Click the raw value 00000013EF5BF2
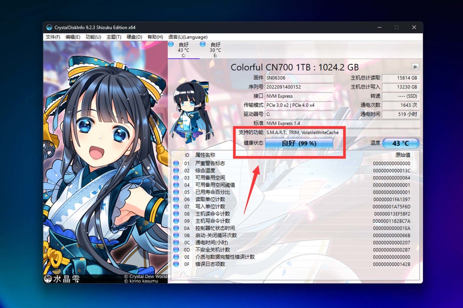Viewport: 463px width, 308px height. 392,214
